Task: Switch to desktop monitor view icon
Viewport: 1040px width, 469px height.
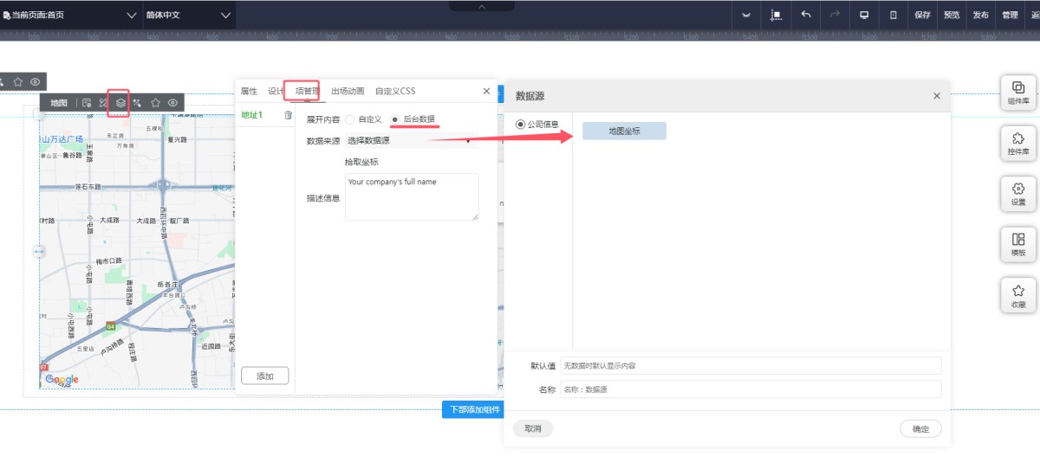Action: pos(863,15)
